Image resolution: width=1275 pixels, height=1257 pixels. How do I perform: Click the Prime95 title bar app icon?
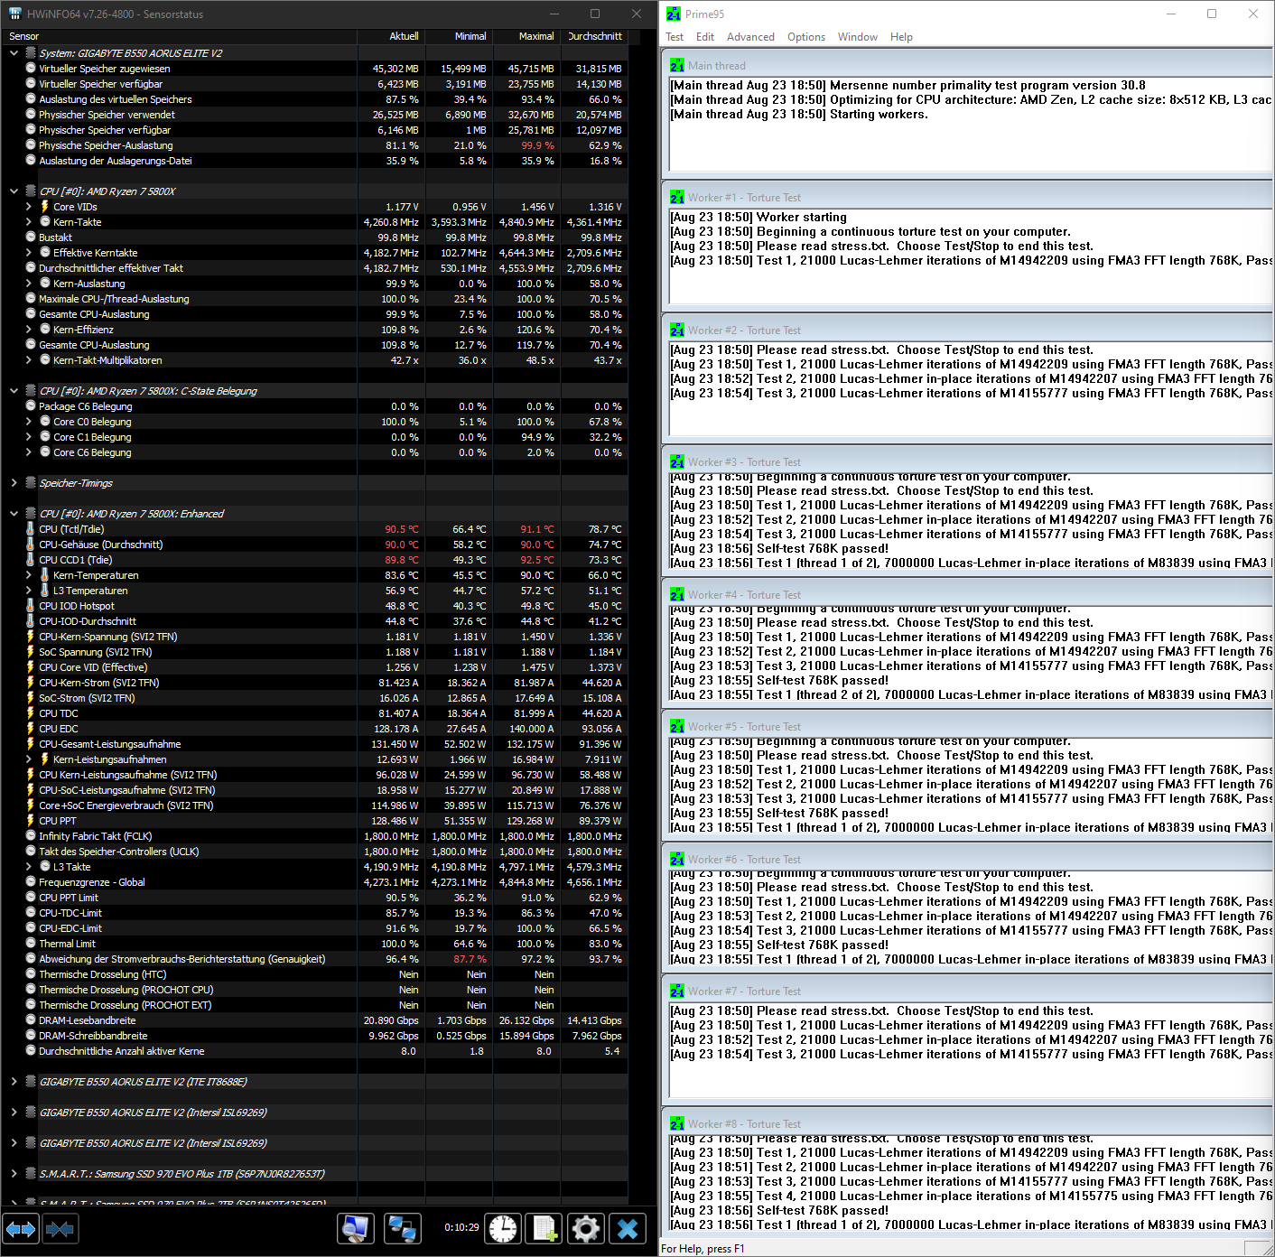[674, 14]
